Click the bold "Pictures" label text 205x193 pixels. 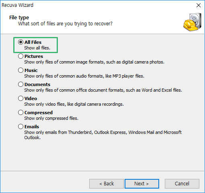pyautogui.click(x=34, y=56)
